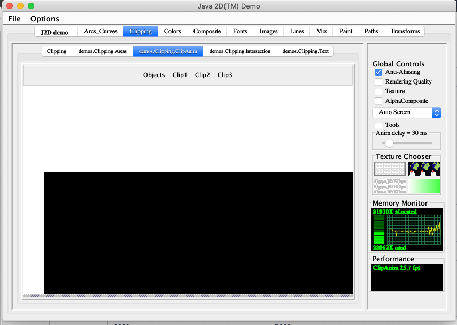Open the Auto Screen dropdown

click(406, 112)
